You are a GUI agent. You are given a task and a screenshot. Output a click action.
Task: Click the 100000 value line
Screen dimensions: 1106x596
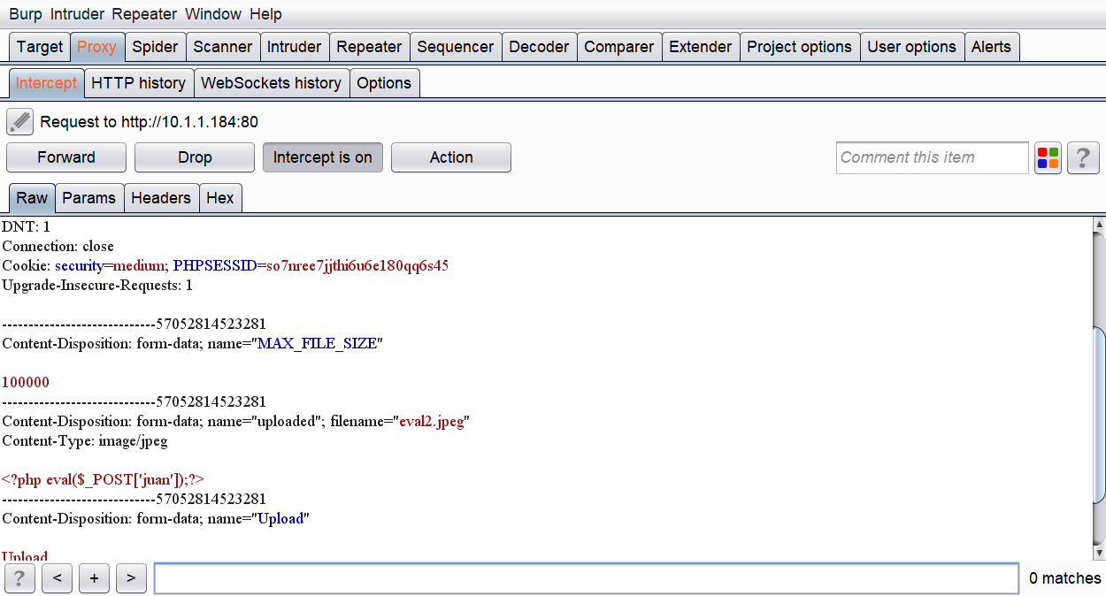coord(26,382)
